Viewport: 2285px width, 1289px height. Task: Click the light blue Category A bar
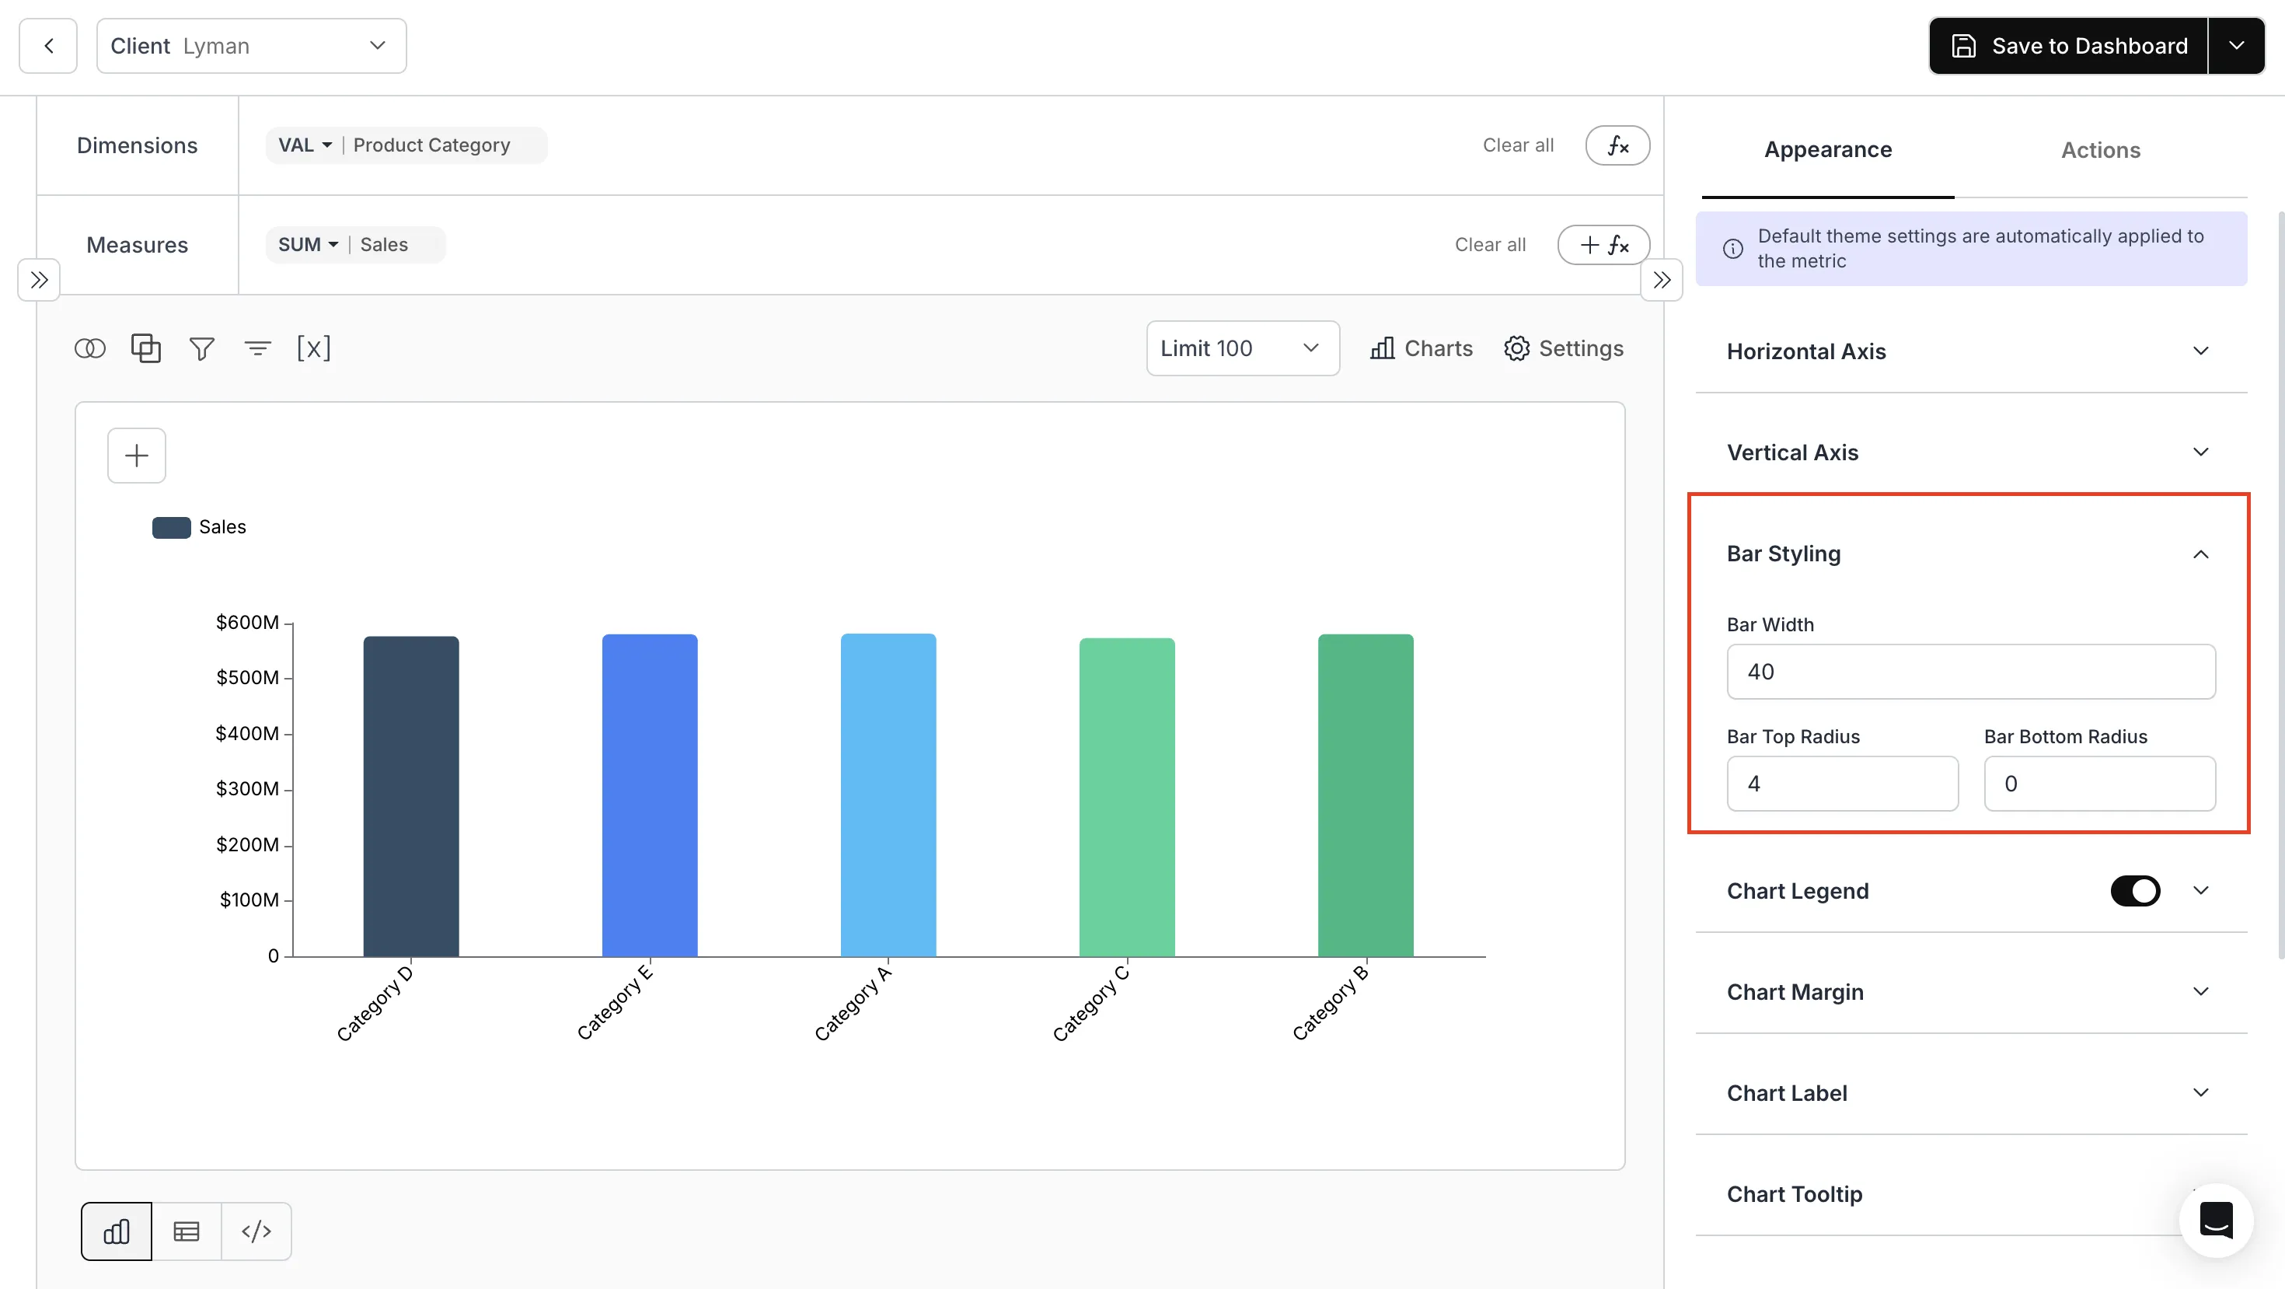click(x=888, y=795)
